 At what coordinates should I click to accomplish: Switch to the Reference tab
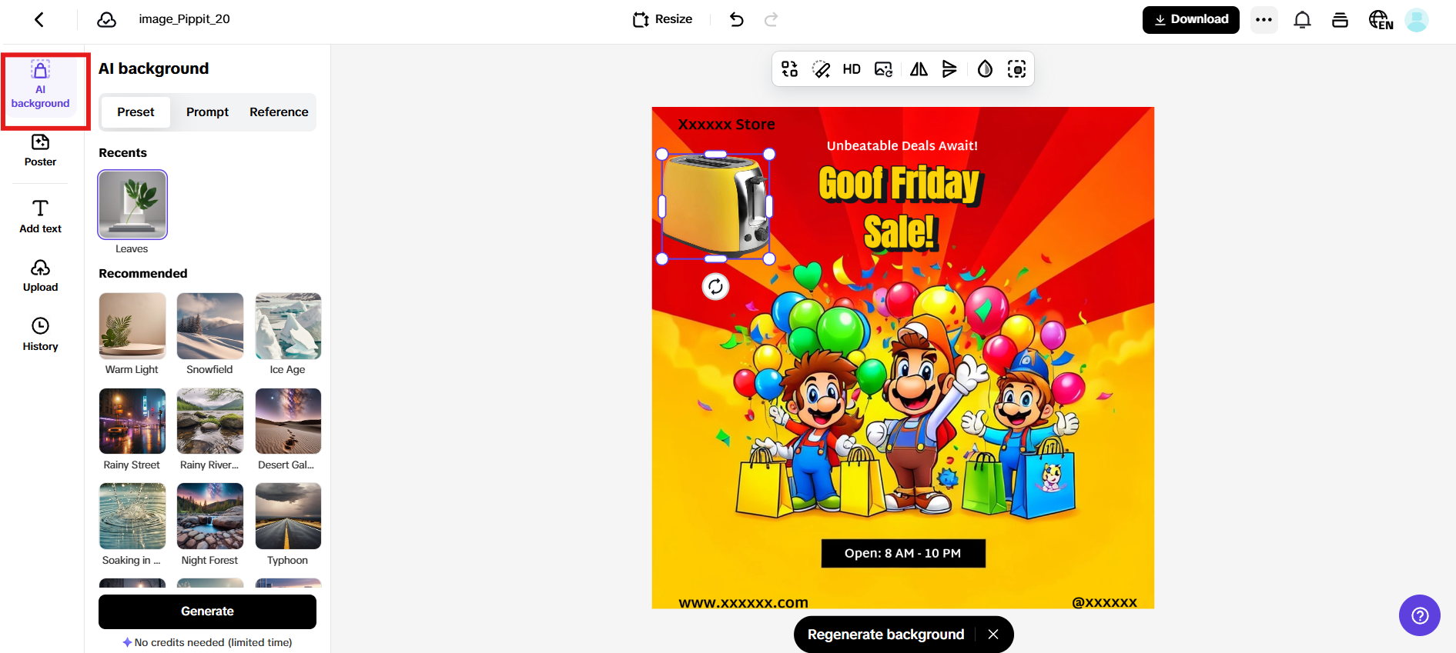tap(279, 112)
